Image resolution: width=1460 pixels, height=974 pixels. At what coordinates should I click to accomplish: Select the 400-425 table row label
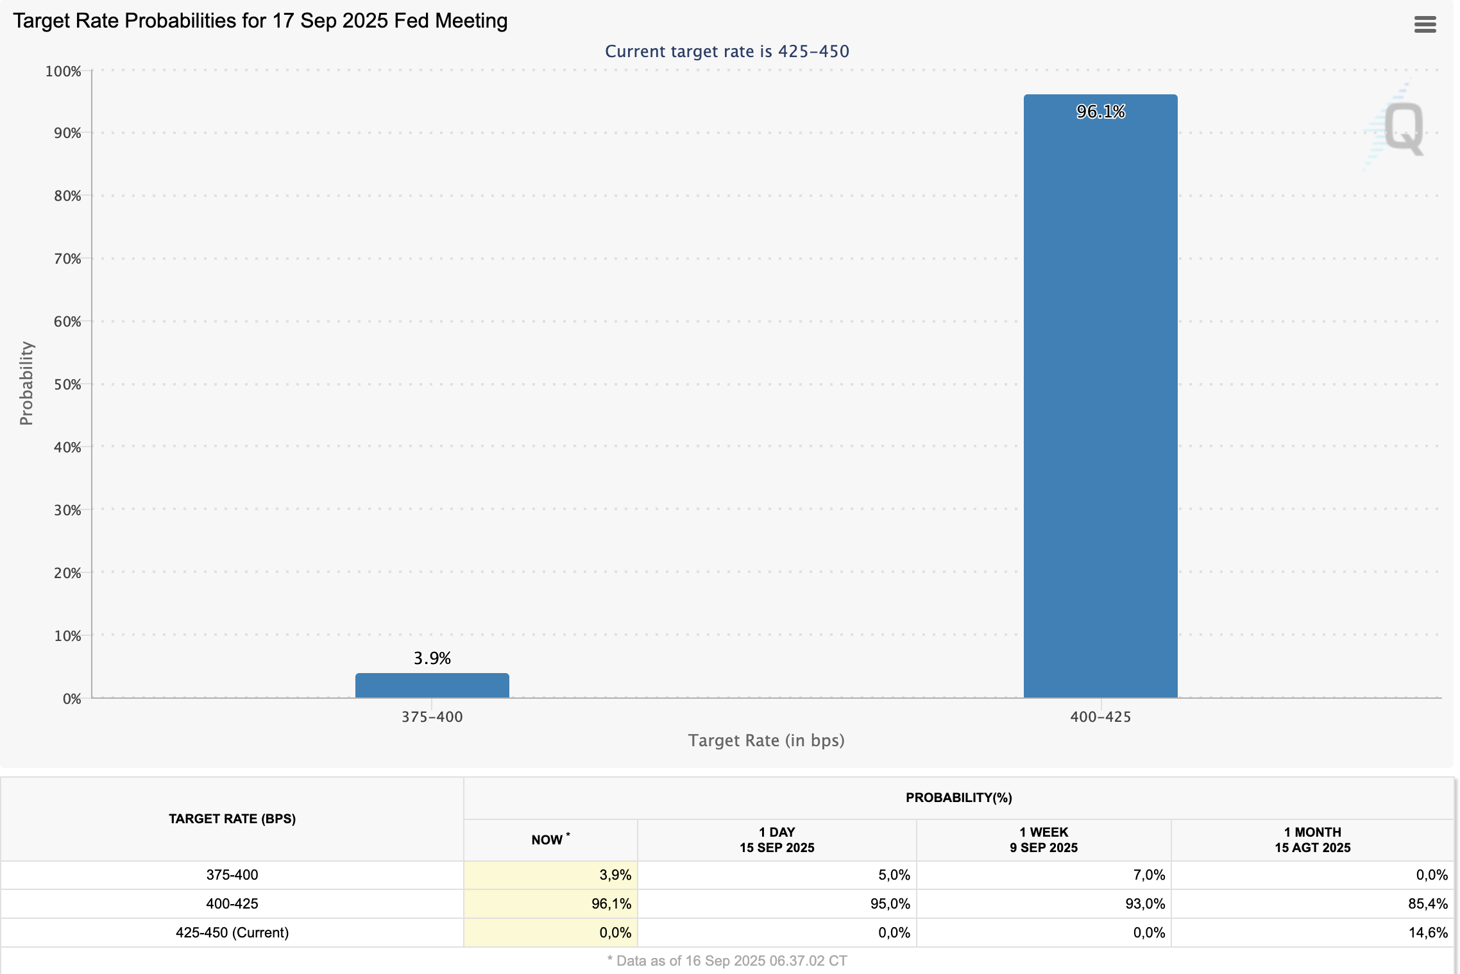(x=232, y=903)
